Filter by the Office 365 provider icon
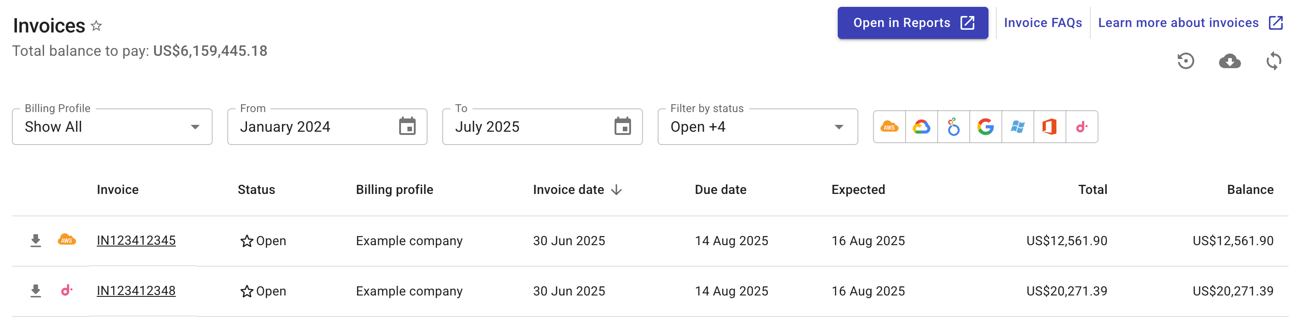Image resolution: width=1296 pixels, height=322 pixels. click(x=1050, y=127)
